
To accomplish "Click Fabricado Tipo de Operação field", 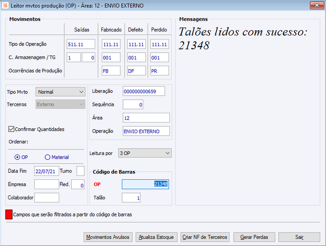I will [111, 44].
